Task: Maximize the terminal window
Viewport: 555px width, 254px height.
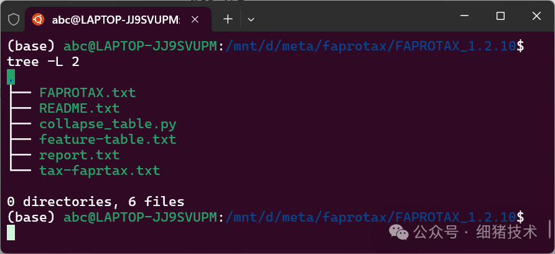Action: click(x=500, y=17)
